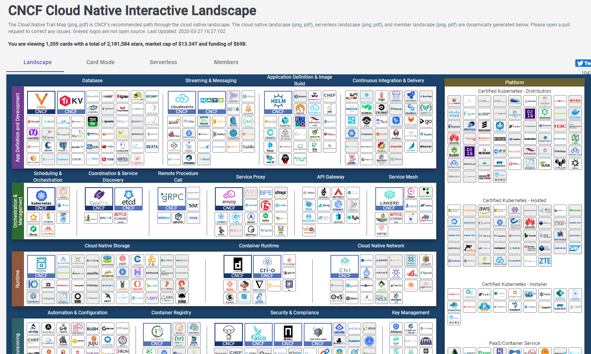Switch to the Landscape tab
This screenshot has width=591, height=354.
coord(38,62)
